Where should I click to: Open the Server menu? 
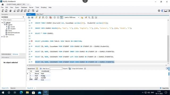[x=31, y=7]
